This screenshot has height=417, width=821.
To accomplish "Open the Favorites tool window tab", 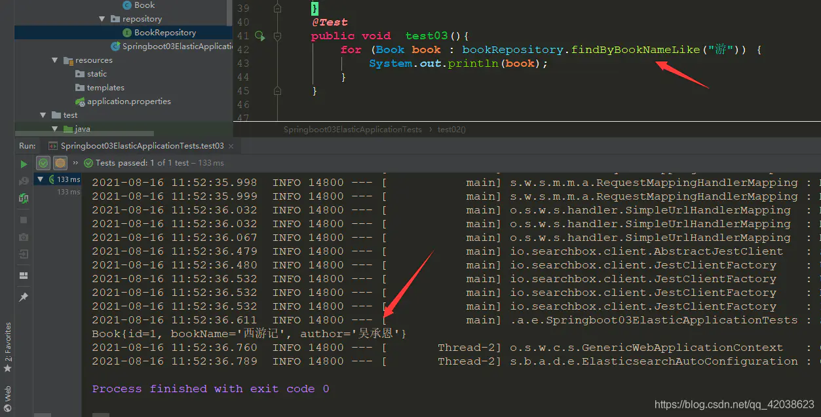I will tap(8, 347).
